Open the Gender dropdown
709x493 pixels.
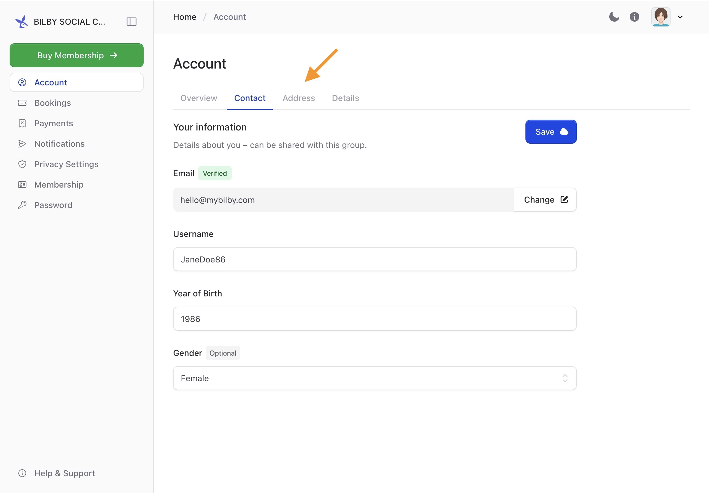pyautogui.click(x=375, y=378)
